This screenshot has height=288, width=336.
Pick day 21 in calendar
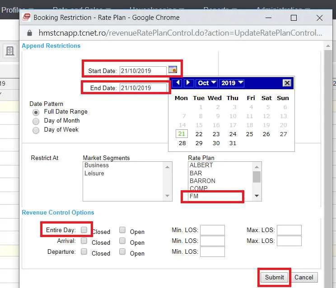[182, 134]
